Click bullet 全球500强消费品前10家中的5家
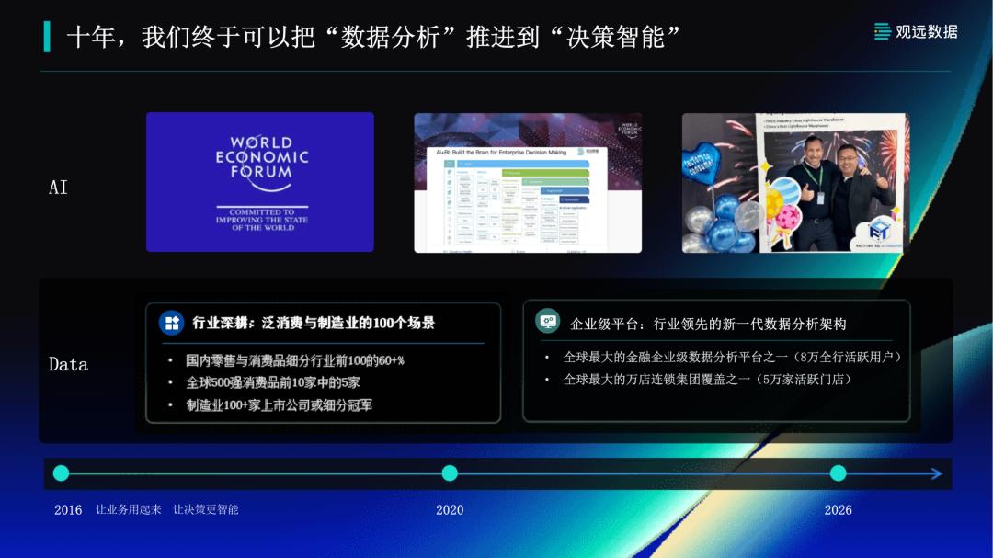This screenshot has height=558, width=993. click(273, 382)
